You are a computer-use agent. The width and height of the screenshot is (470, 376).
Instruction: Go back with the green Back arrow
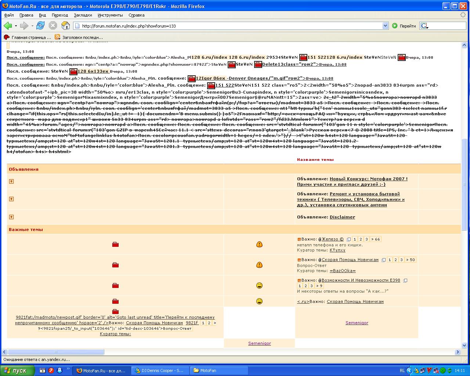8,26
